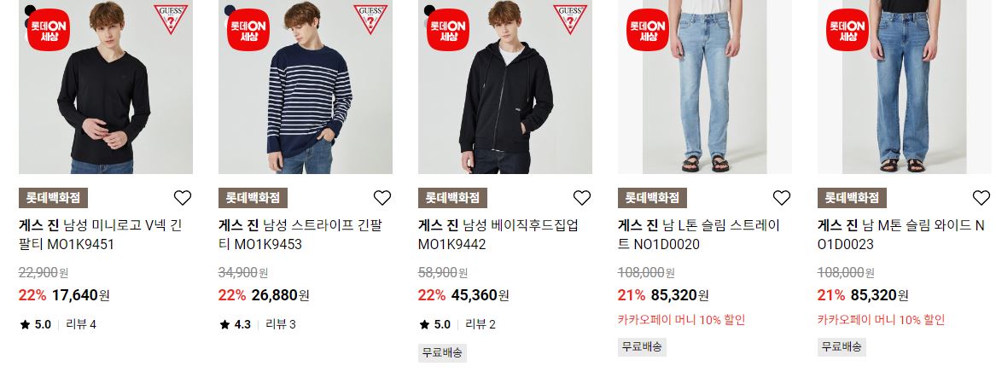The height and width of the screenshot is (372, 996).
Task: Click 리뷰 4 for the V-neck tee
Action: pyautogui.click(x=81, y=324)
